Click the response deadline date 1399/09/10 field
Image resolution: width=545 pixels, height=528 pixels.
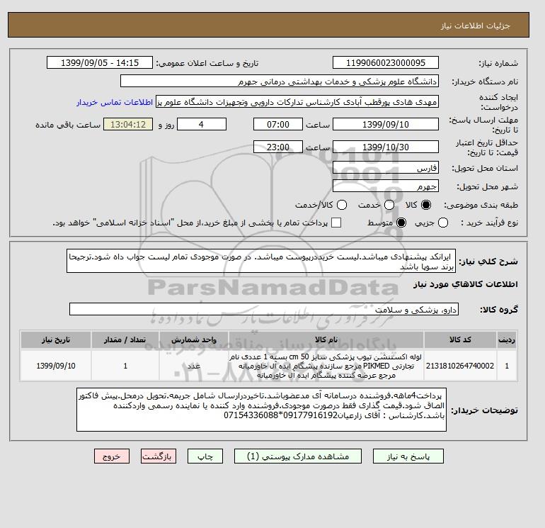click(386, 124)
